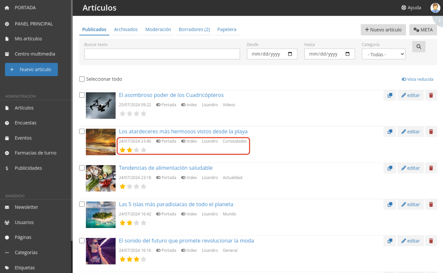
Task: Open Newsletter in the sidebar
Action: (26, 207)
